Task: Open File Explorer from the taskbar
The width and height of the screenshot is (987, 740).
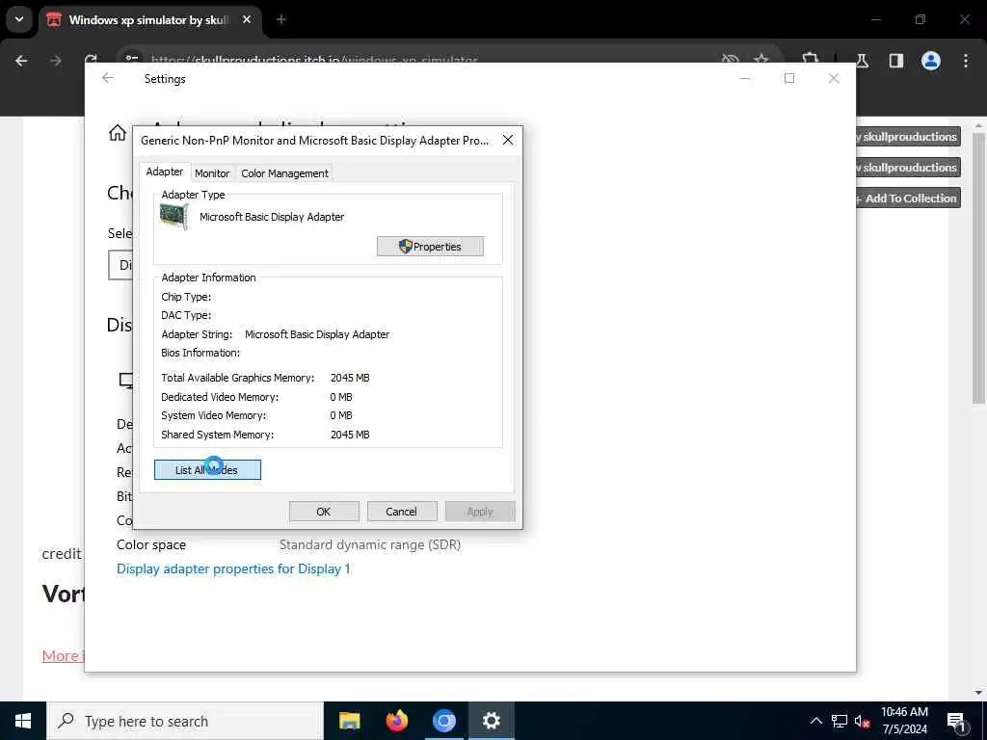Action: 349,721
